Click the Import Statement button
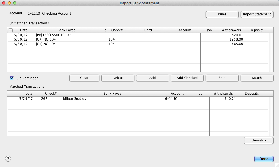 257,14
